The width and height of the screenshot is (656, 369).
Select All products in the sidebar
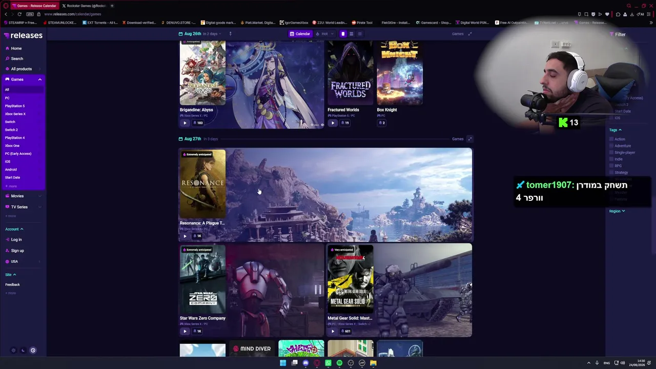(21, 69)
